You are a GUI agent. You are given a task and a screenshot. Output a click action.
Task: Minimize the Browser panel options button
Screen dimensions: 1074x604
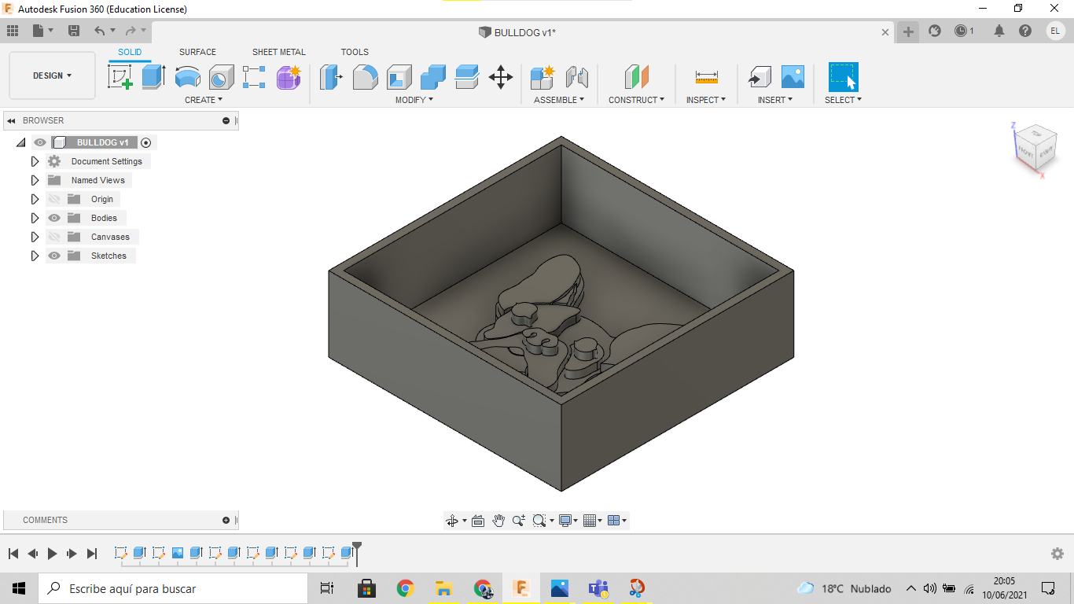(226, 120)
